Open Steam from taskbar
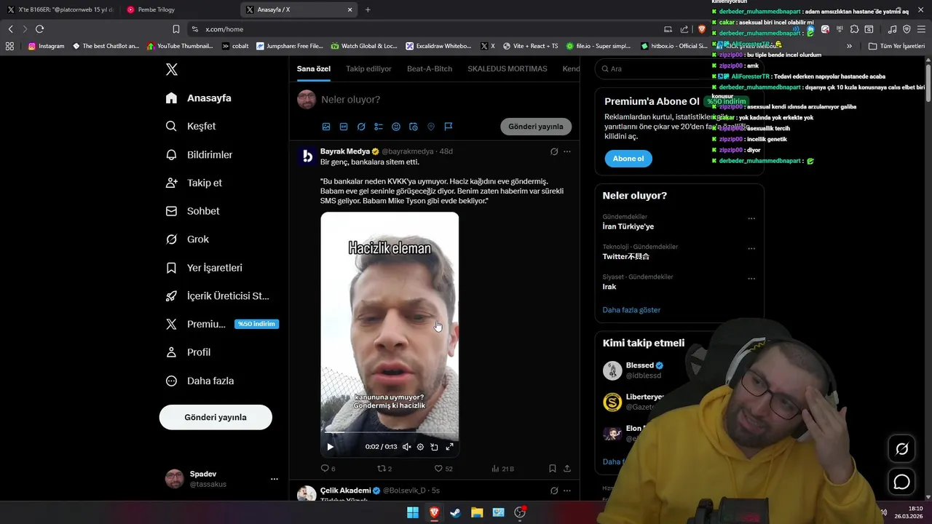This screenshot has height=524, width=932. 455,512
